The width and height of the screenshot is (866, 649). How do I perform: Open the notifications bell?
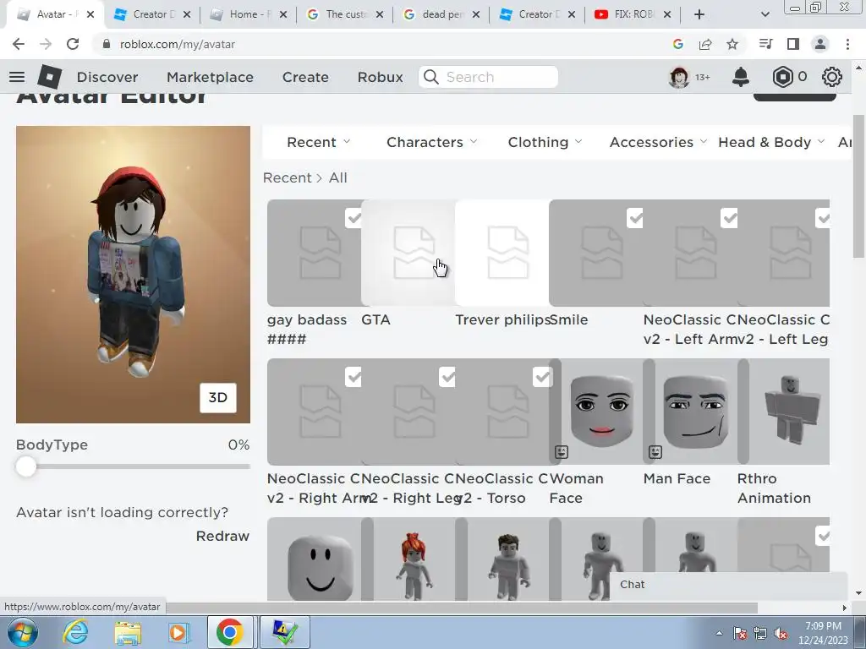[x=741, y=77]
